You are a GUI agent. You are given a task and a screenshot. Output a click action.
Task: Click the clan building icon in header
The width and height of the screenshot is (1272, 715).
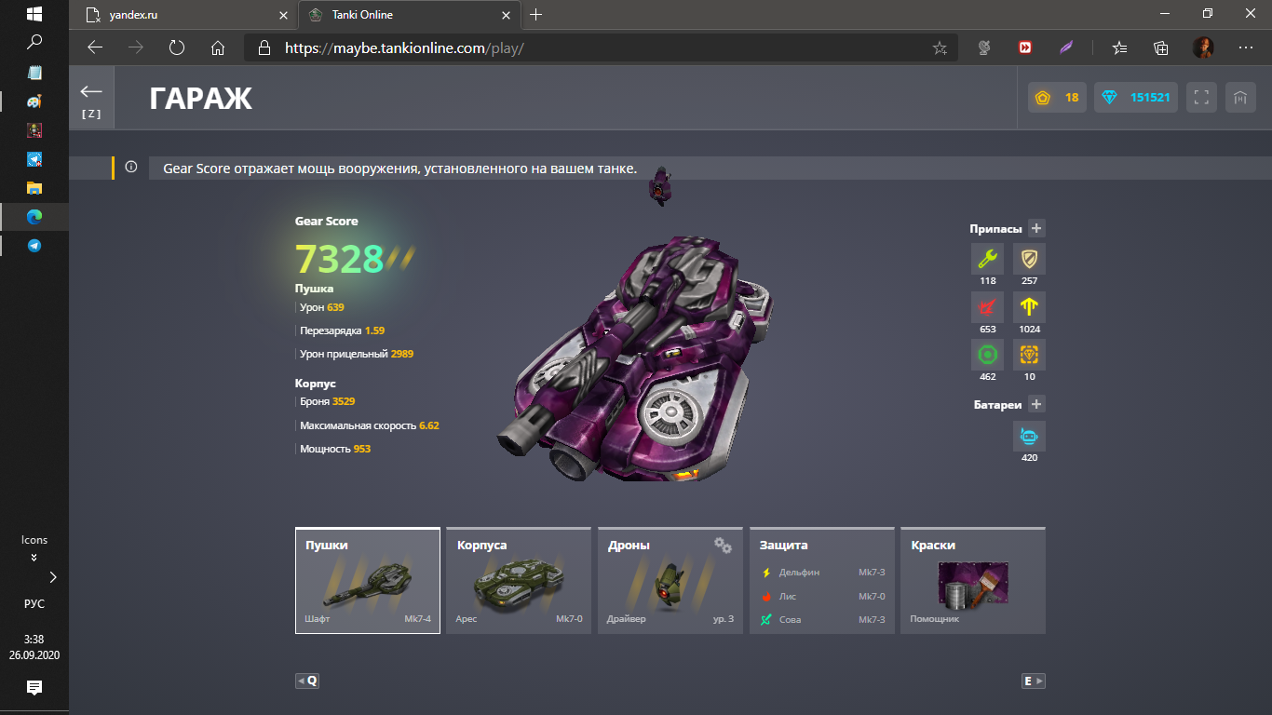pos(1240,98)
